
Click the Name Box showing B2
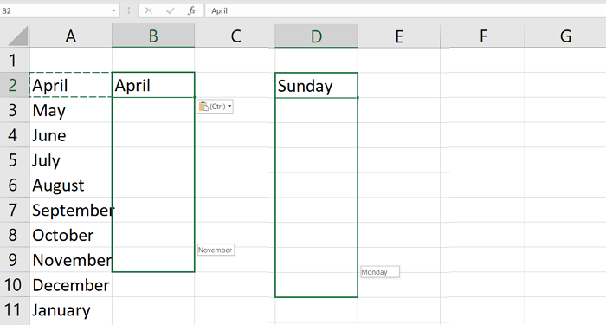pyautogui.click(x=60, y=10)
